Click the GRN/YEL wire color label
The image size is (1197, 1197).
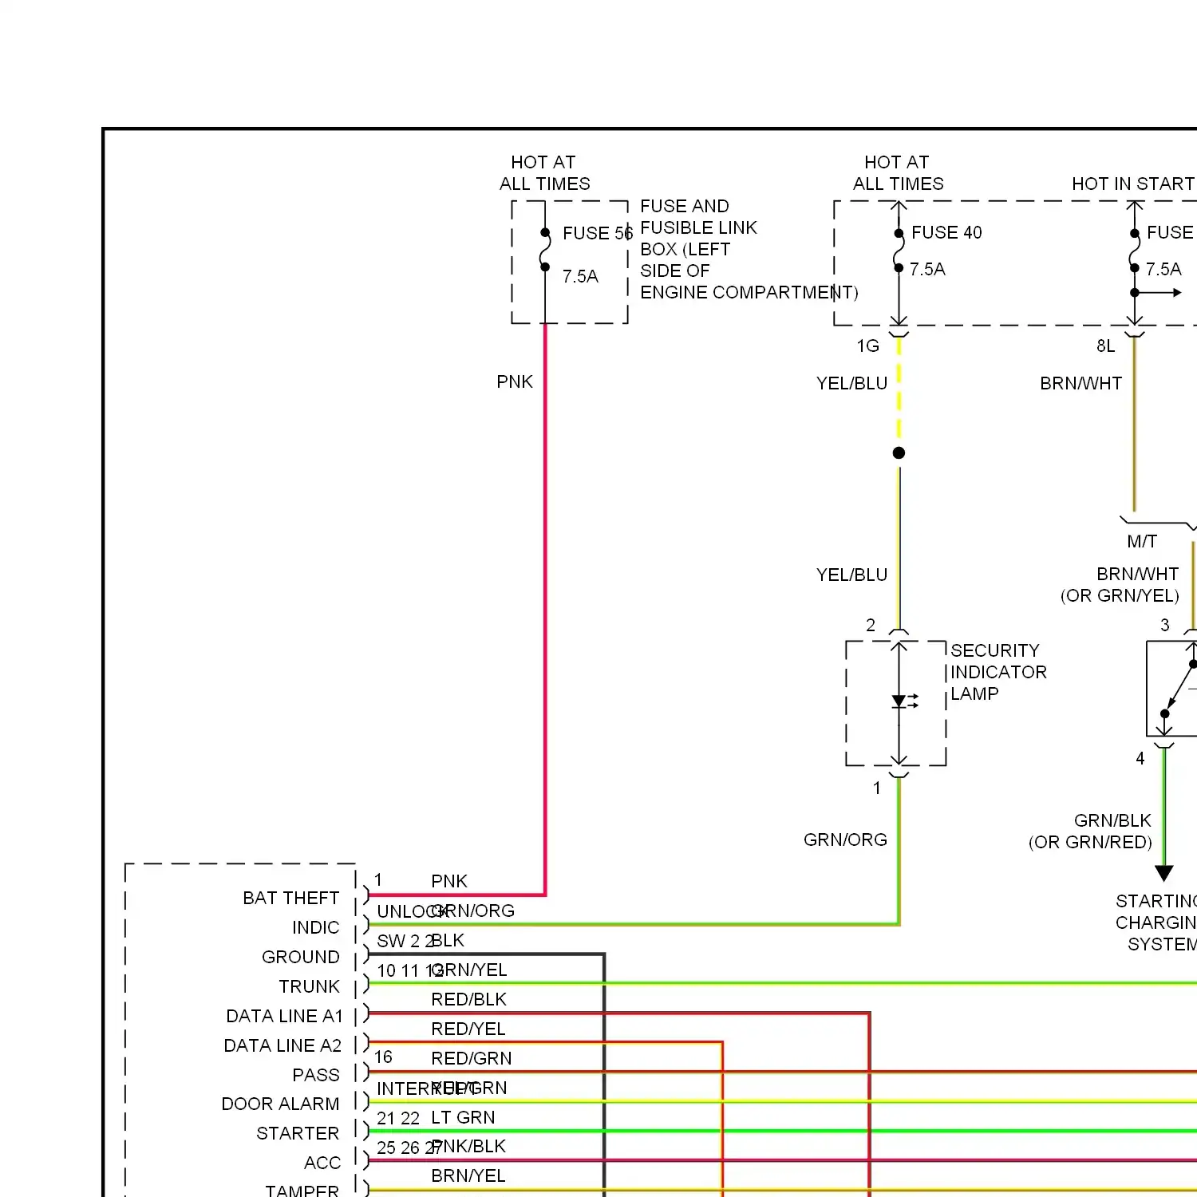point(469,970)
